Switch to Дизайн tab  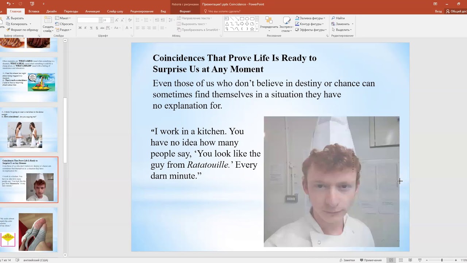[51, 11]
